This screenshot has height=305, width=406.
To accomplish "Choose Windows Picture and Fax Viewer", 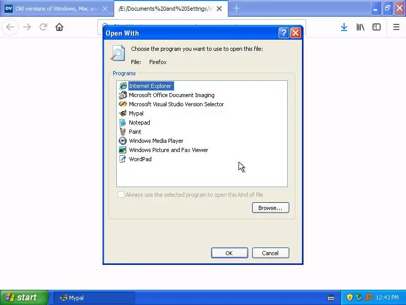I will coord(163,150).
